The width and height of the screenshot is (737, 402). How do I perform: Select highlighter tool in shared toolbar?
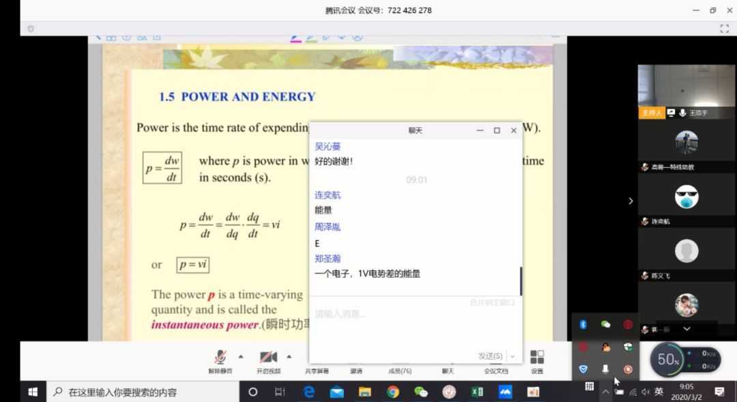[x=310, y=38]
